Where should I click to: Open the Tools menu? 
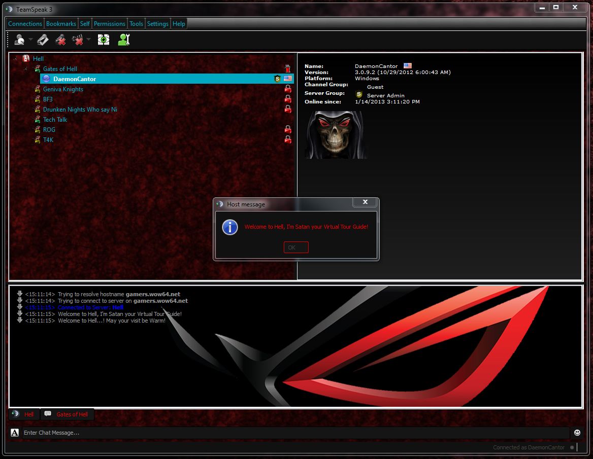(136, 24)
